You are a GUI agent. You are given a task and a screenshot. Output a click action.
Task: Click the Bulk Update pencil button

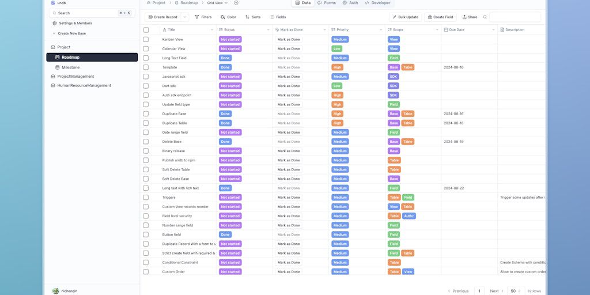(x=405, y=17)
